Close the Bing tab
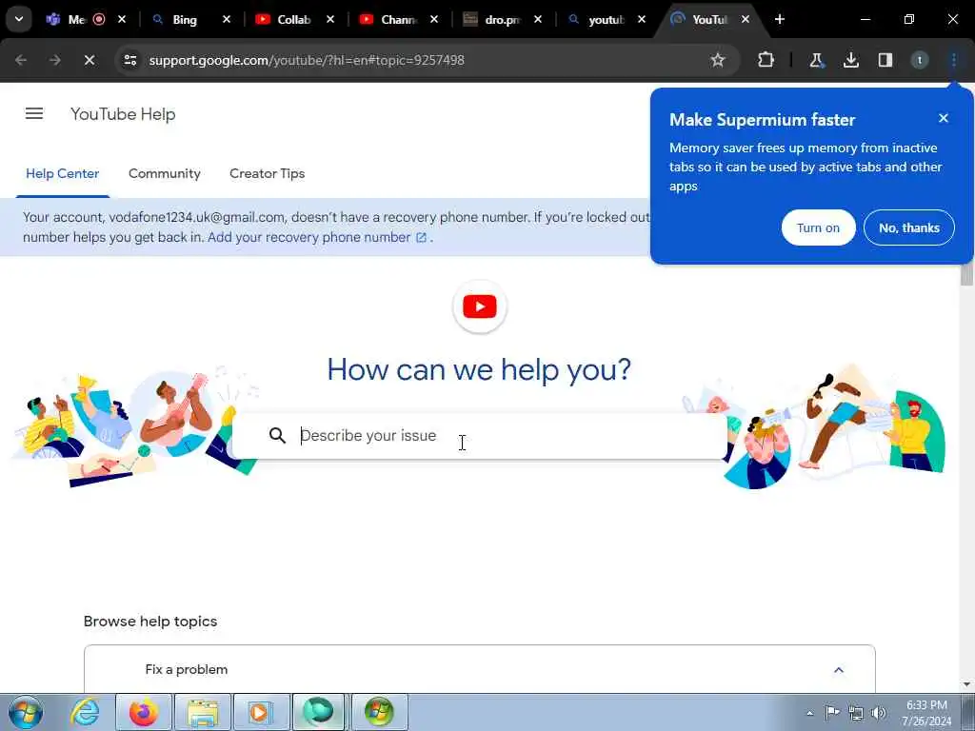The image size is (975, 731). click(x=227, y=19)
